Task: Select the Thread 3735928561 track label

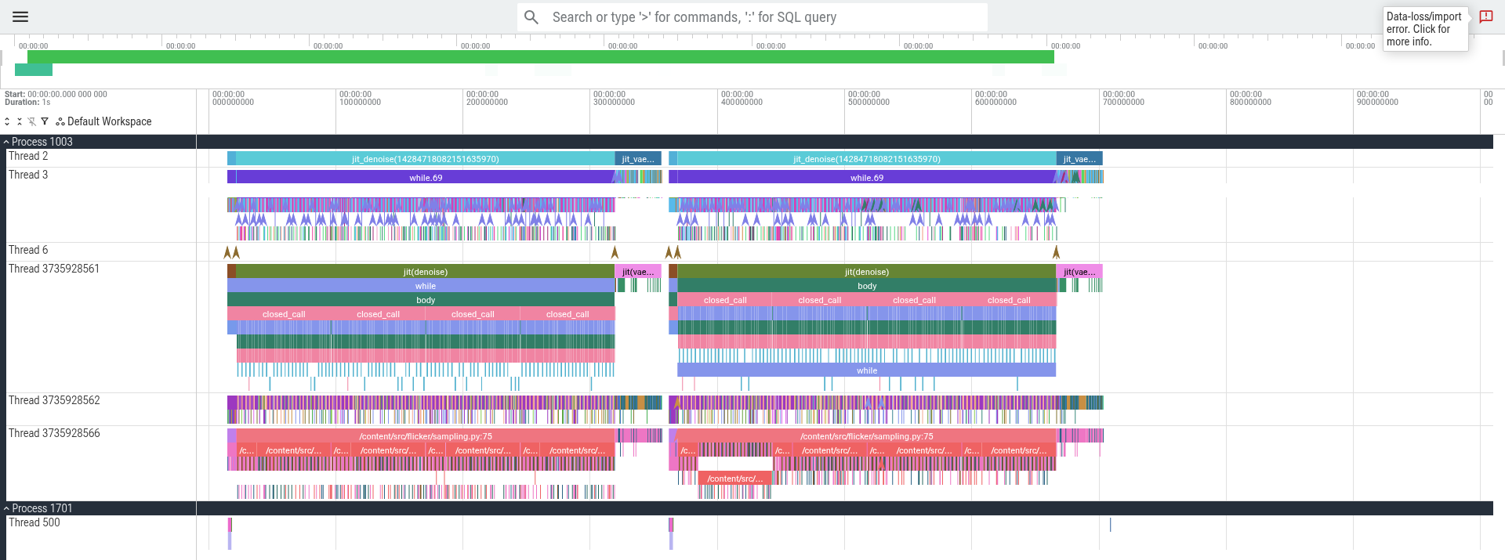Action: click(54, 269)
